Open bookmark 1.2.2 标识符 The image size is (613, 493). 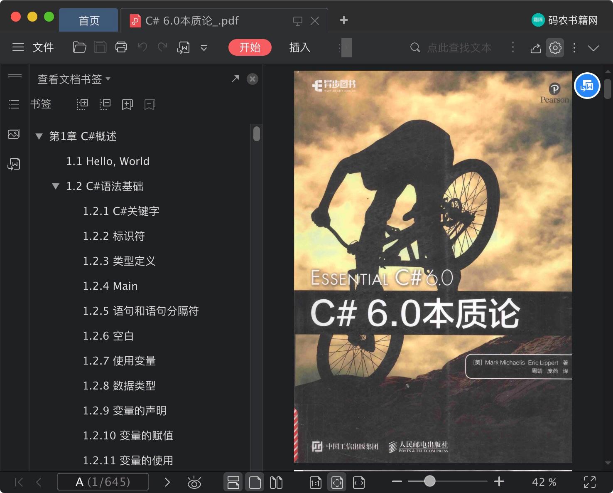tap(114, 236)
